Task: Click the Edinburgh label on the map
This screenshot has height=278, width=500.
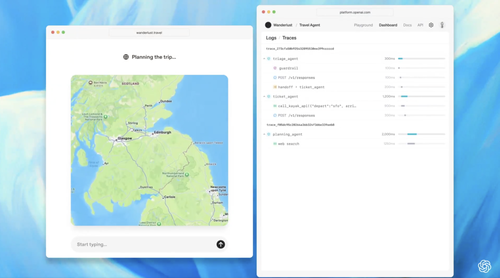Action: [162, 132]
